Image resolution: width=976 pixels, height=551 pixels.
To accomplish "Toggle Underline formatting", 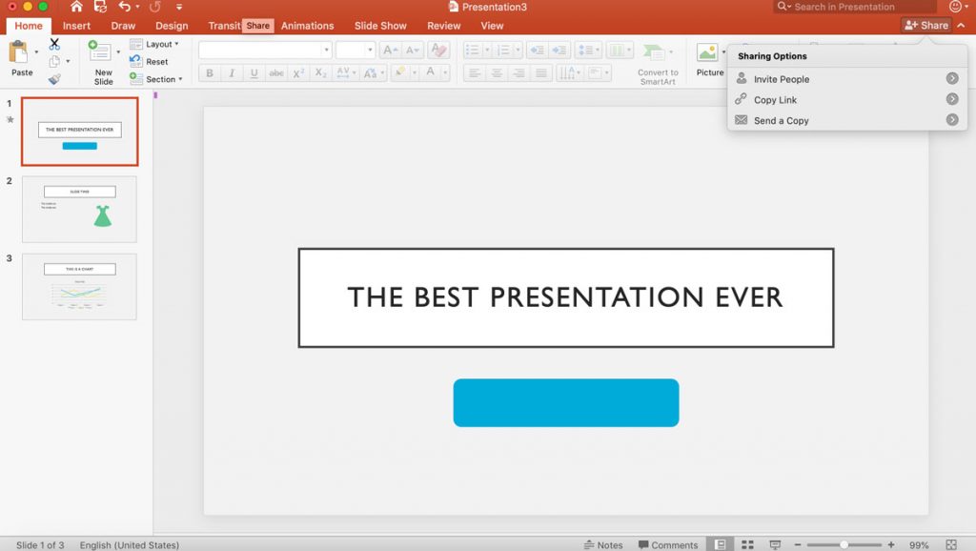I will click(x=254, y=72).
